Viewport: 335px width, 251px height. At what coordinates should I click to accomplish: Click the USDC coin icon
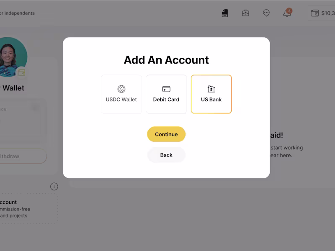pos(121,89)
